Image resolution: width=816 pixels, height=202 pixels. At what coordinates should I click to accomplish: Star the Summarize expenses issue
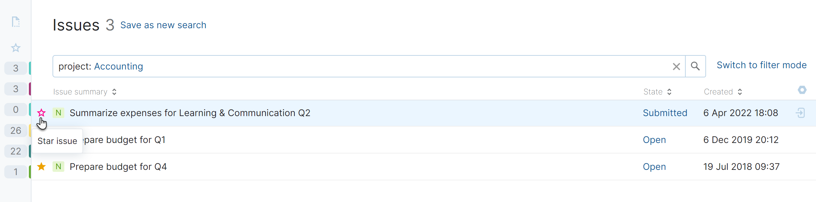(x=41, y=113)
